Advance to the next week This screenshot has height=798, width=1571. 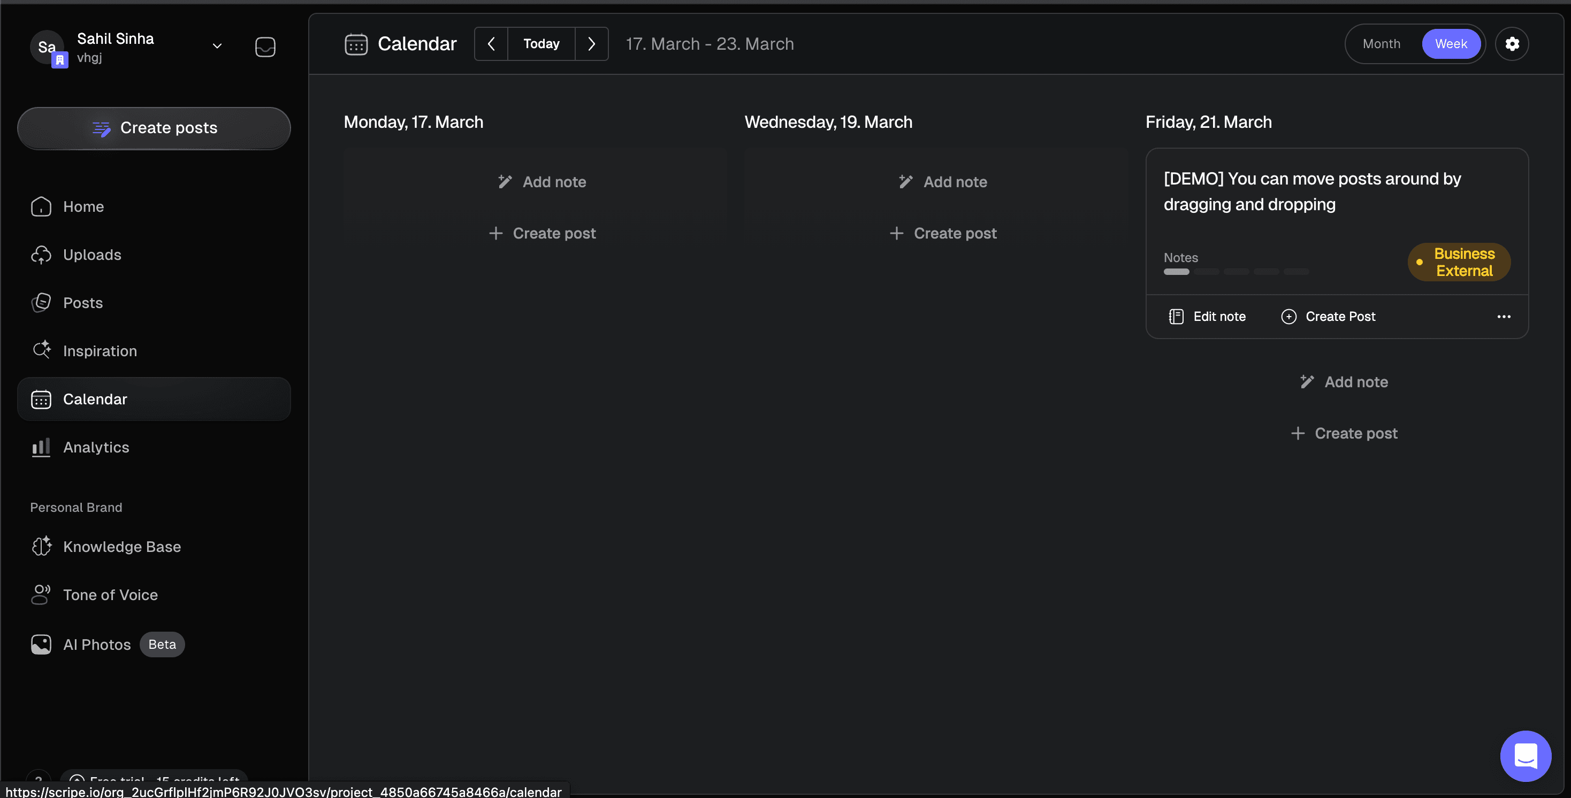(x=591, y=44)
